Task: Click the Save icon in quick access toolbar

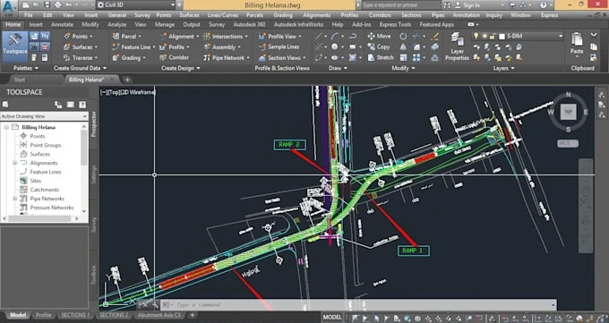Action: pyautogui.click(x=47, y=5)
